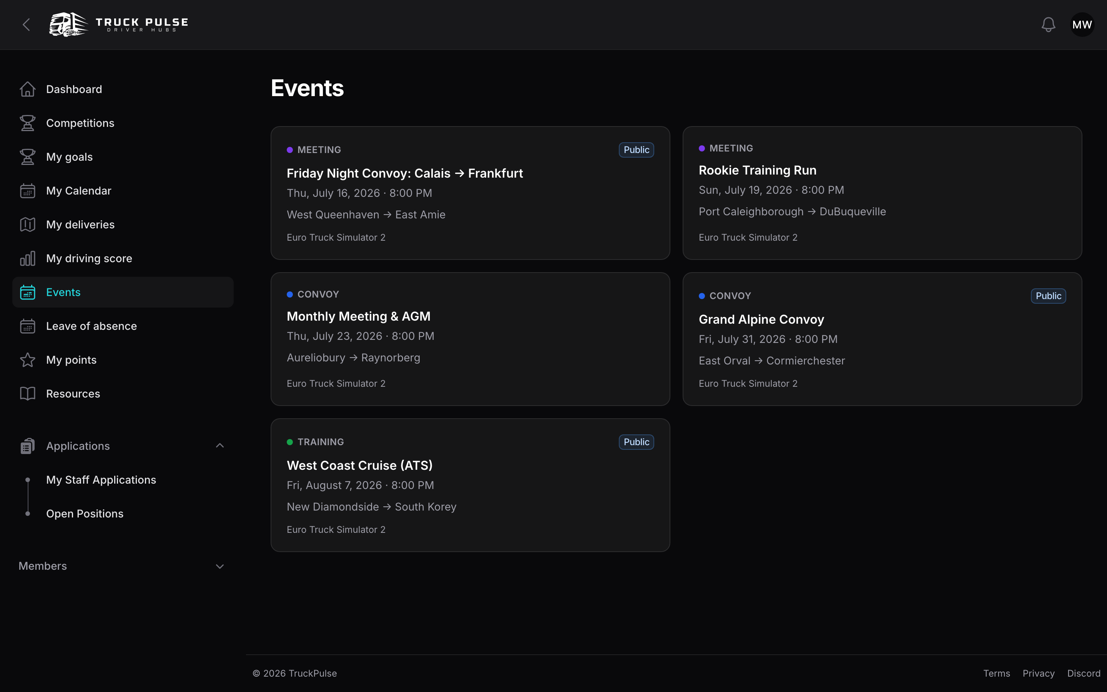Image resolution: width=1107 pixels, height=692 pixels.
Task: Open the Discord footer link
Action: (1084, 673)
